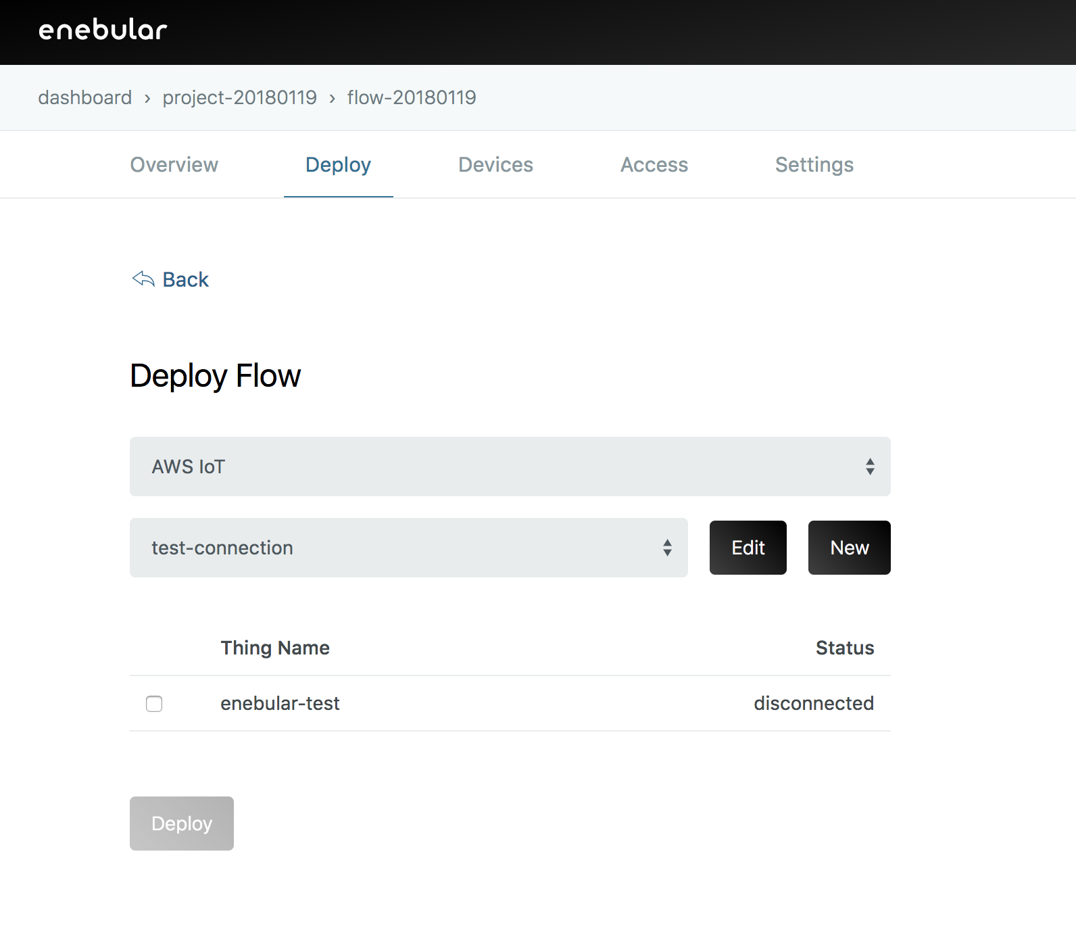Open the Settings tab

[x=814, y=164]
